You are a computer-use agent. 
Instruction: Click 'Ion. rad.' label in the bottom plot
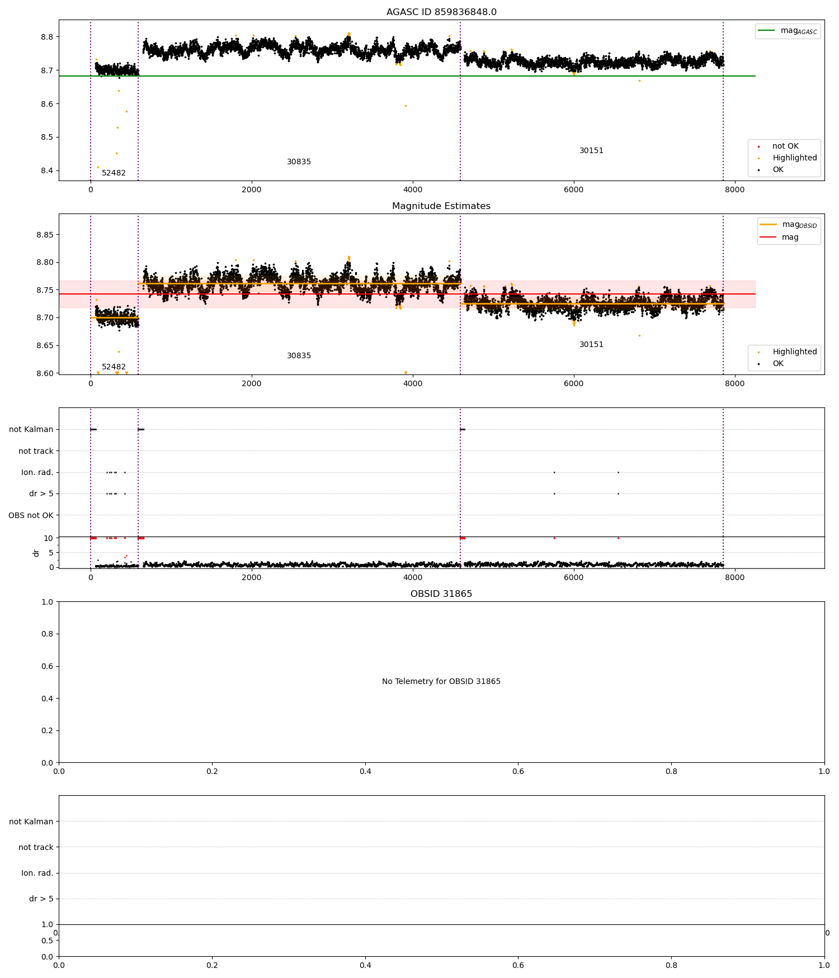click(37, 873)
